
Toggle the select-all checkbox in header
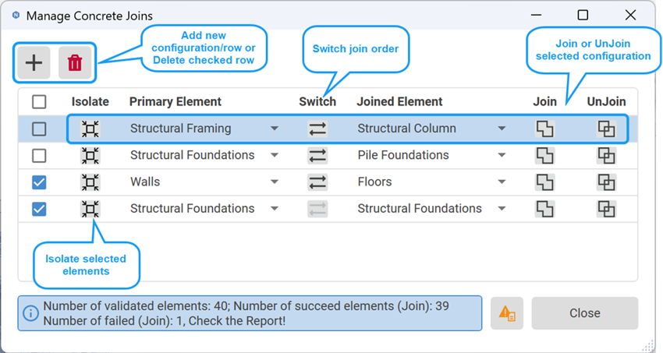point(39,102)
